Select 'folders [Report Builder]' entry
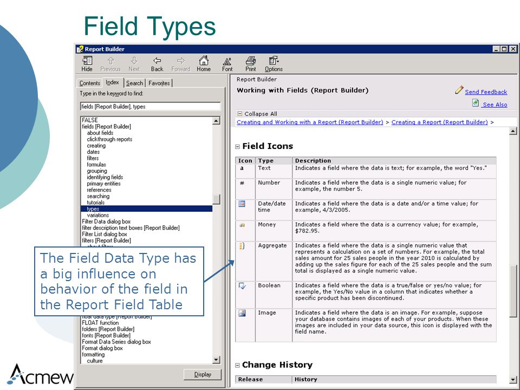The image size is (520, 390). point(108,329)
